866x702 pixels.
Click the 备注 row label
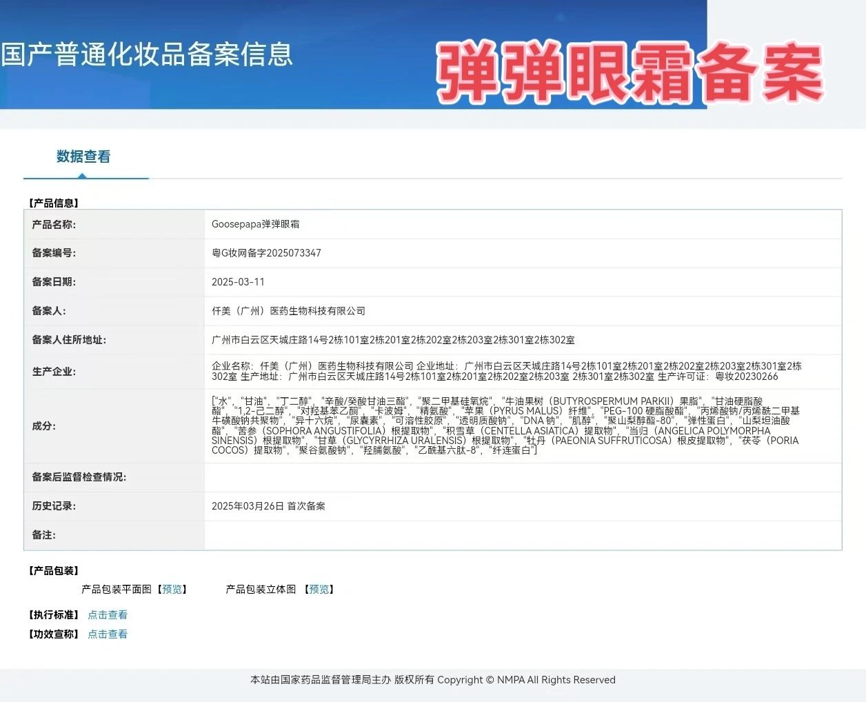point(44,535)
